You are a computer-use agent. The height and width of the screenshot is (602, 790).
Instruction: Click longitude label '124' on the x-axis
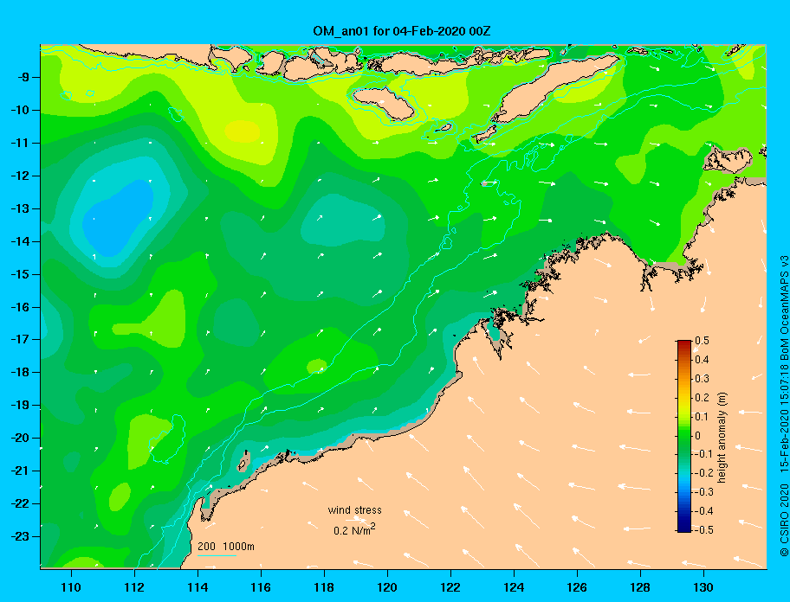(514, 587)
